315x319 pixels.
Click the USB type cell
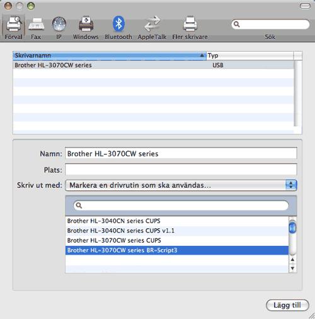(x=218, y=66)
